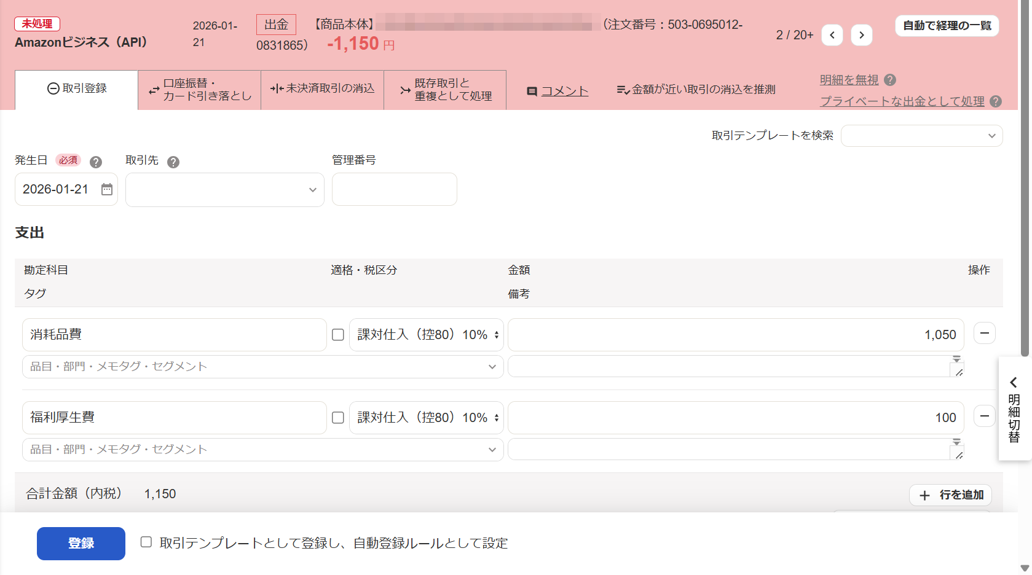Open the 取引先 dropdown
This screenshot has height=575, width=1032.
[225, 190]
